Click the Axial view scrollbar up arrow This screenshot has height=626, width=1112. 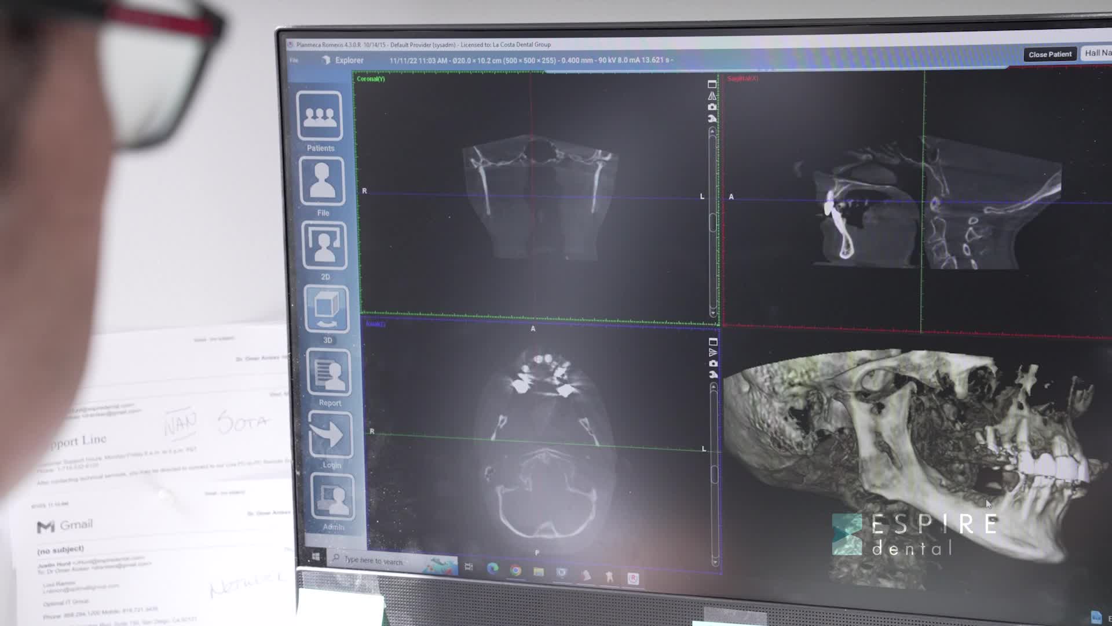pyautogui.click(x=713, y=387)
